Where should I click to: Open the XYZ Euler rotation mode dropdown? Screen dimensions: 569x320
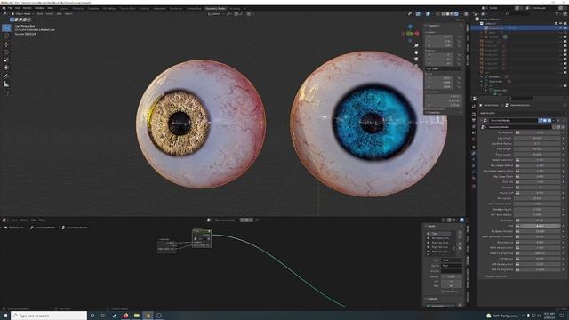(x=444, y=68)
